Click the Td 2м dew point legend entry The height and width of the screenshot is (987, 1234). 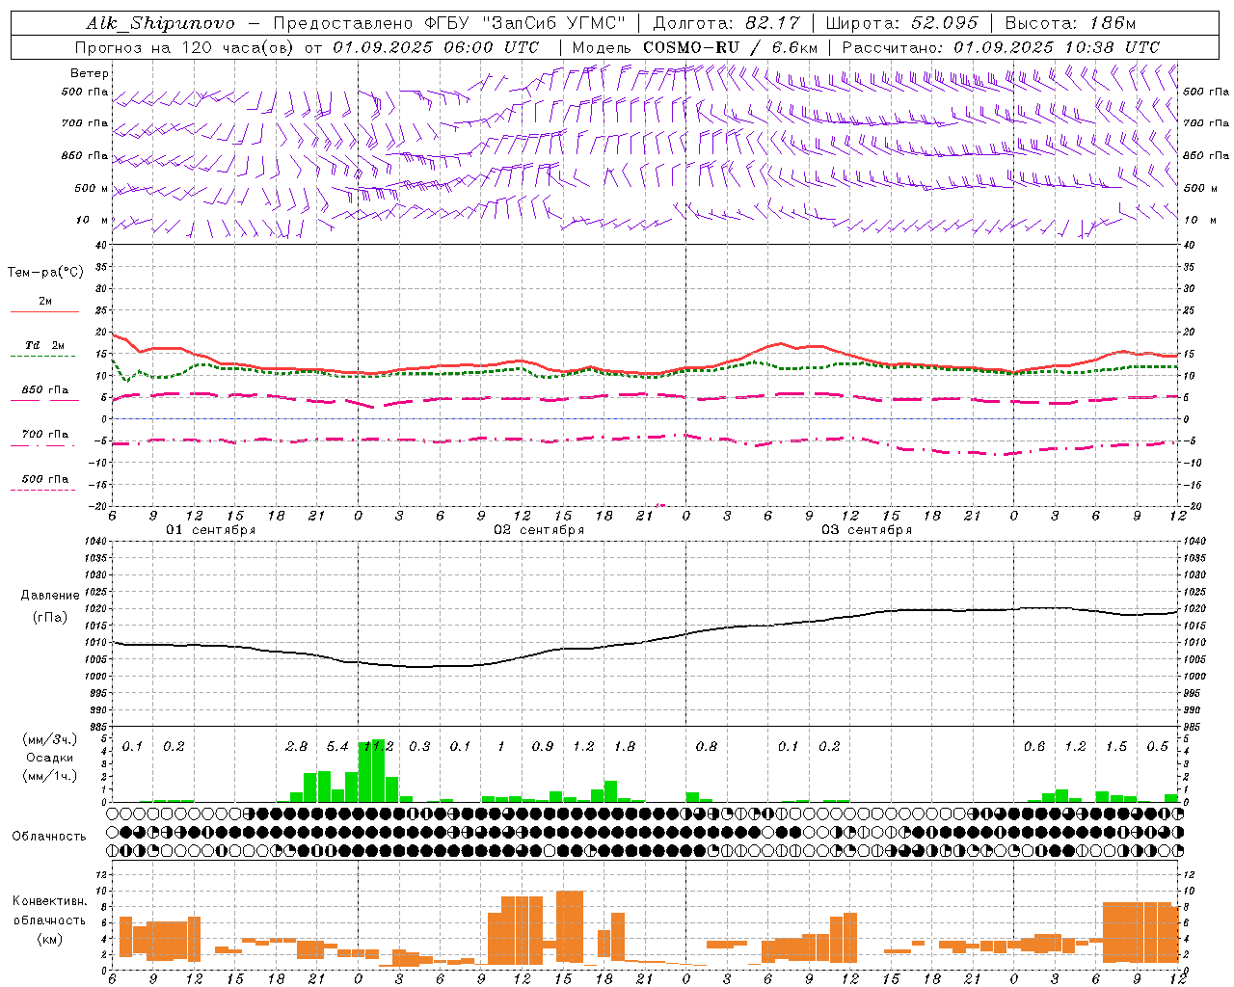(45, 345)
